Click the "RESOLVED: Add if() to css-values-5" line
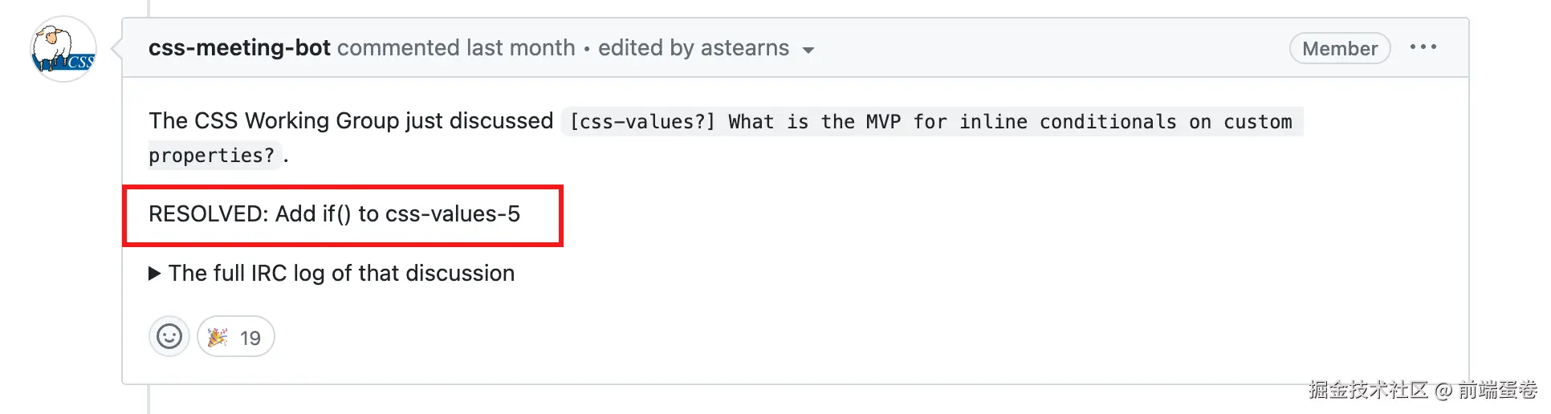The image size is (1551, 414). (x=334, y=214)
